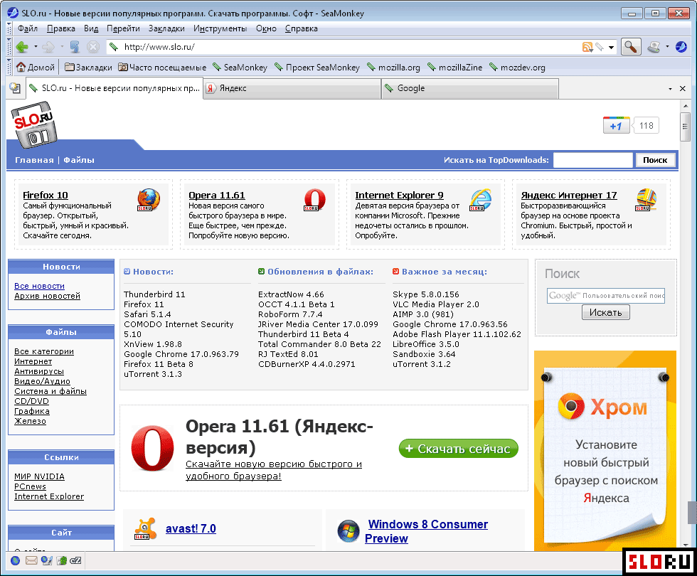
Task: Click the Windows 8 logo icon
Action: pos(348,530)
